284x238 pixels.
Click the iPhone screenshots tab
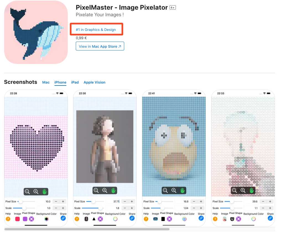coord(60,82)
